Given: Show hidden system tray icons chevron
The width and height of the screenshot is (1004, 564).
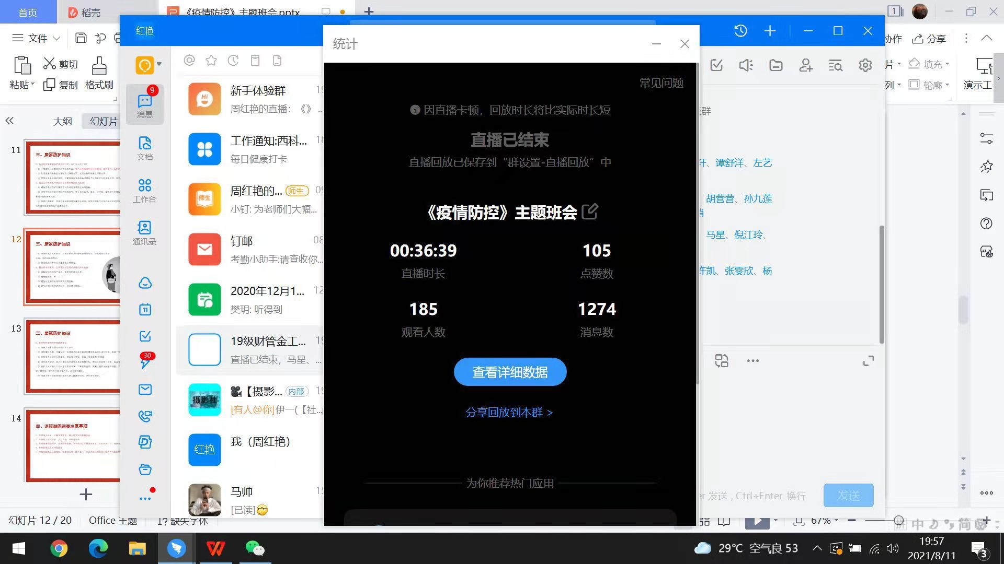Looking at the screenshot, I should tap(817, 548).
